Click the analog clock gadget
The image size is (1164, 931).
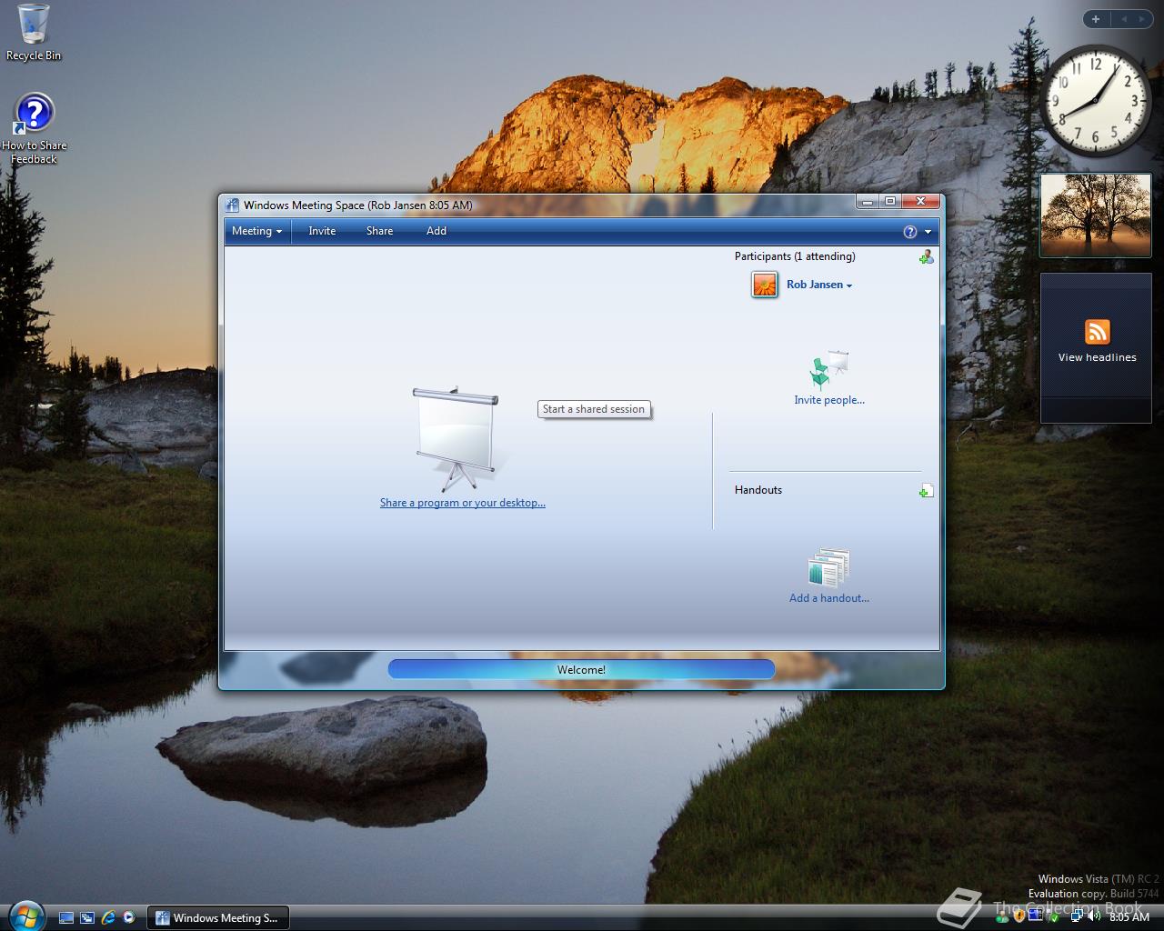pyautogui.click(x=1096, y=100)
